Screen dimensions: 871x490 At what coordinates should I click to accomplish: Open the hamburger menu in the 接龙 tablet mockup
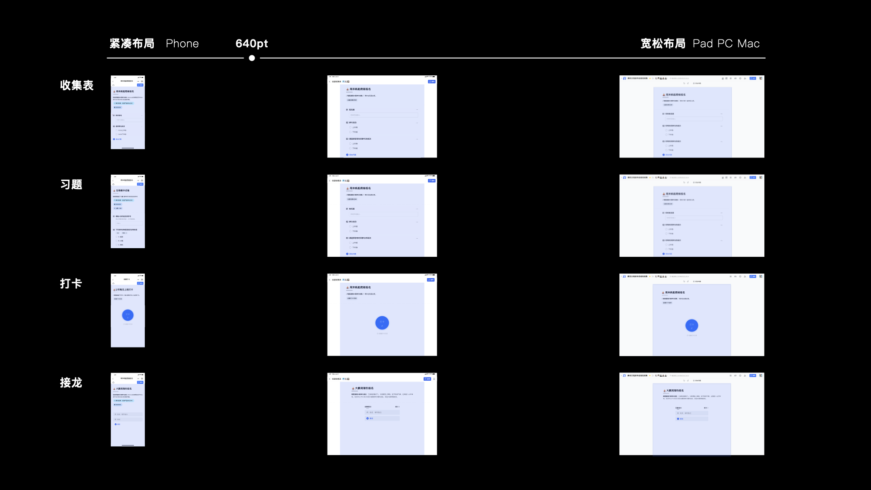(434, 379)
